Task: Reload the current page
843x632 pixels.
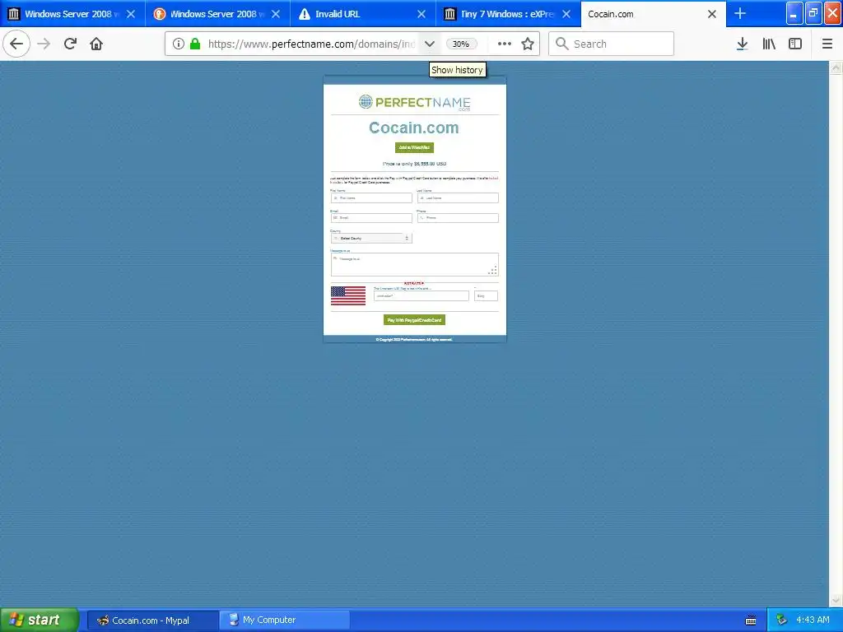Action: click(x=70, y=44)
